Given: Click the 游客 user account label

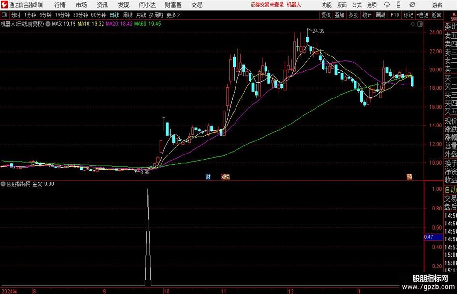Looking at the screenshot, I should tap(437, 5).
